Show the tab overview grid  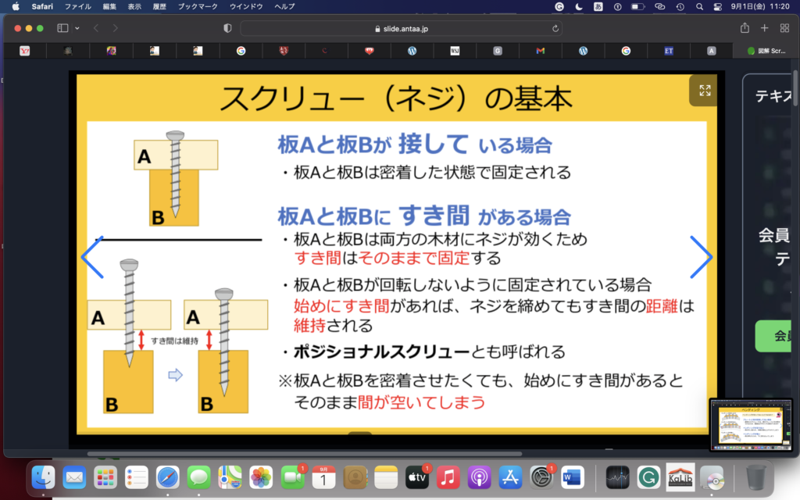[x=785, y=28]
